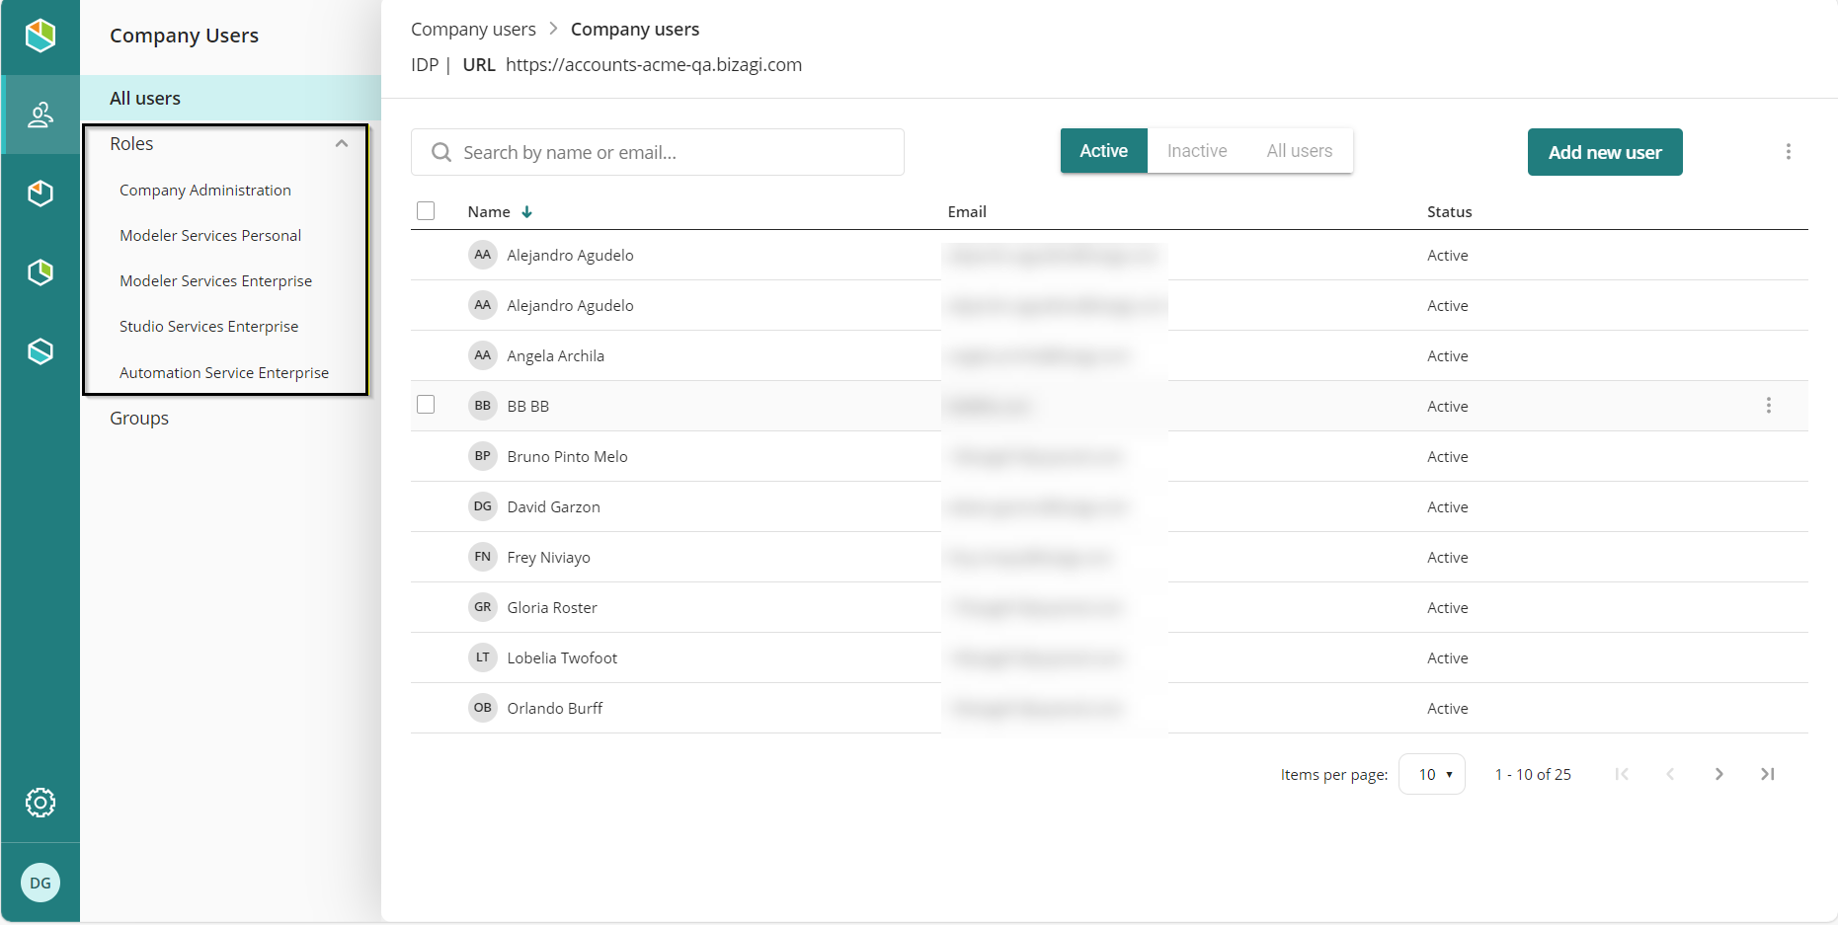Sort by Name using the arrow icon
1838x925 pixels.
527,212
